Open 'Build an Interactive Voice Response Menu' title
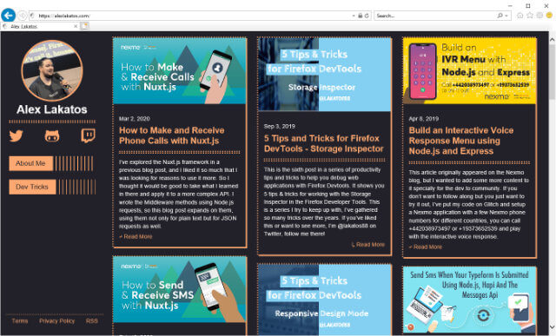This screenshot has width=556, height=336. [461, 141]
